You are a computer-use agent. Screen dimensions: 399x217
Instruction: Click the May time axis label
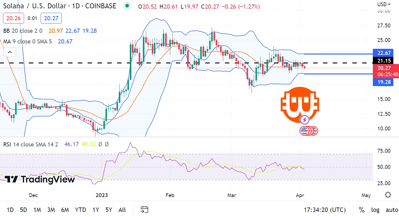pos(366,195)
